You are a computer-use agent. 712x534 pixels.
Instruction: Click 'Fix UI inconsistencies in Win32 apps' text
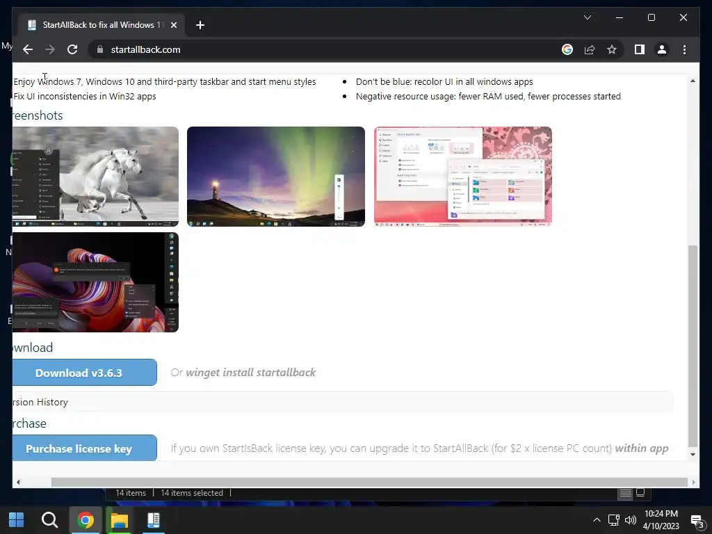click(x=84, y=96)
